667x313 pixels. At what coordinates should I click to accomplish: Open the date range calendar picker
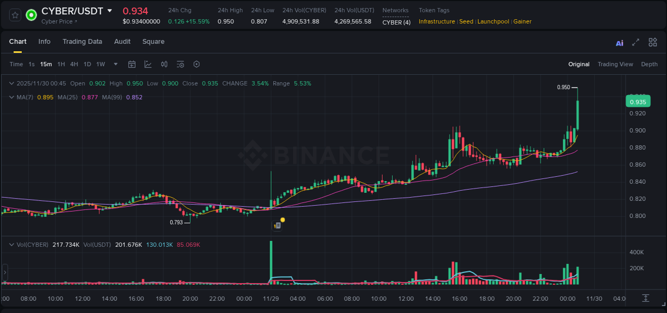[132, 64]
